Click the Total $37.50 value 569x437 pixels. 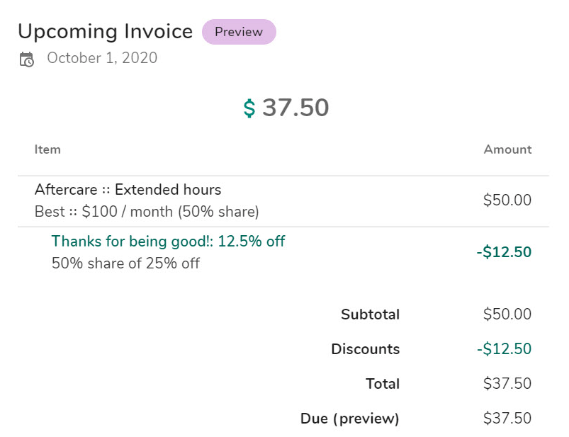pos(507,384)
